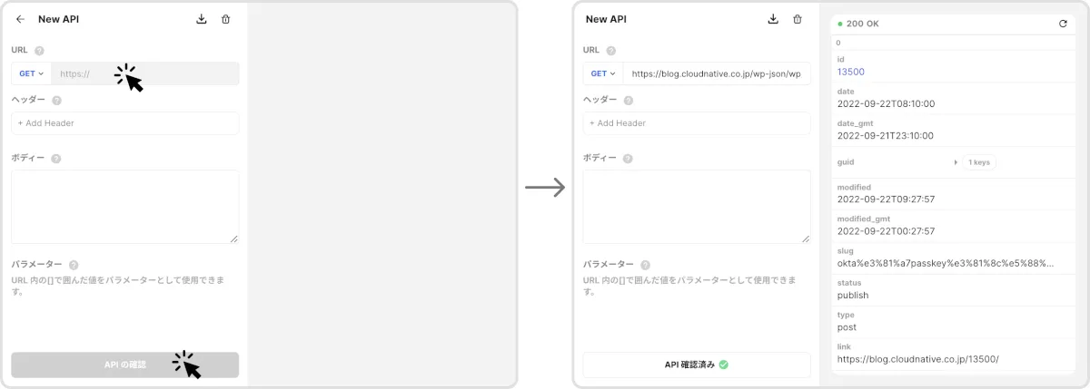The width and height of the screenshot is (1090, 389).
Task: Click the left ボディー text area
Action: [x=124, y=207]
